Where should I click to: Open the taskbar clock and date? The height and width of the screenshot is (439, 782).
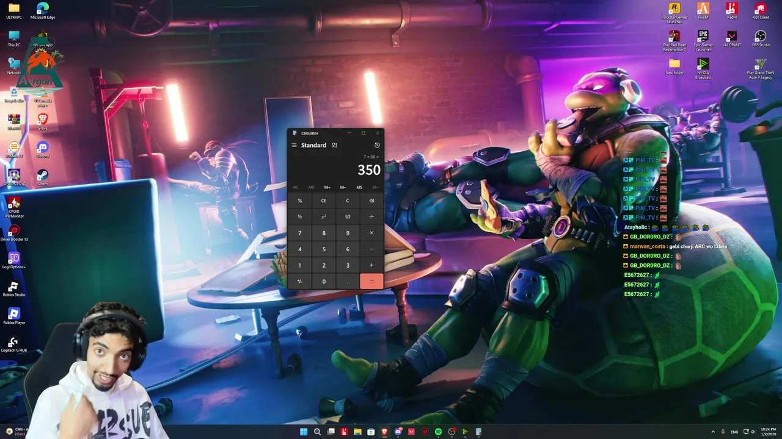tap(768, 432)
